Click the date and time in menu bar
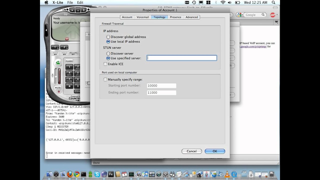Viewport: 320px width, 180px height. [x=255, y=2]
